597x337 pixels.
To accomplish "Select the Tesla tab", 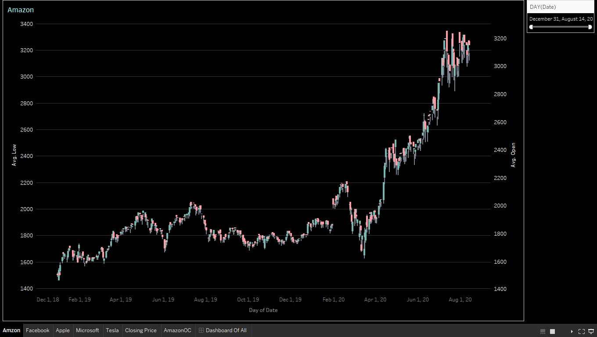I will (112, 330).
